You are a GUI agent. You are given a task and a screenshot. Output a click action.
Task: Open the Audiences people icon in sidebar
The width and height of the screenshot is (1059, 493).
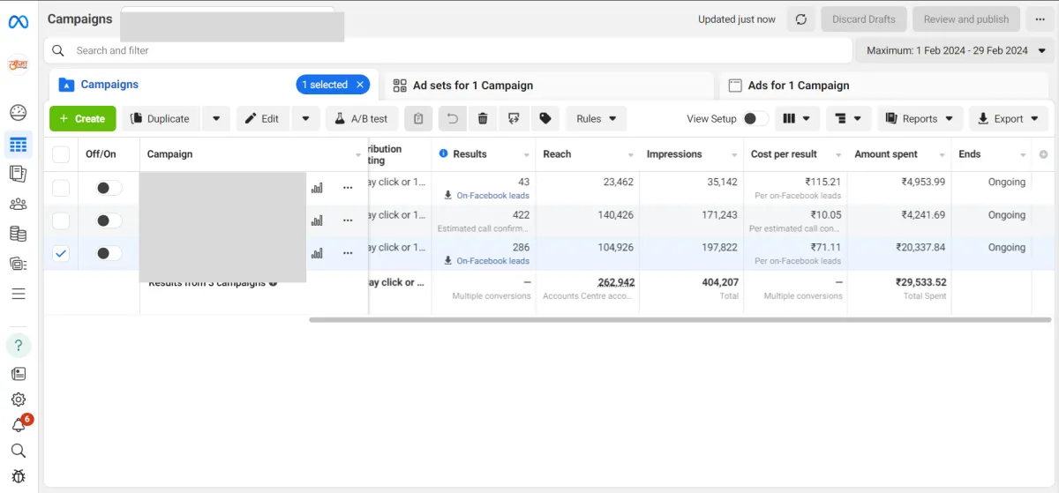18,204
